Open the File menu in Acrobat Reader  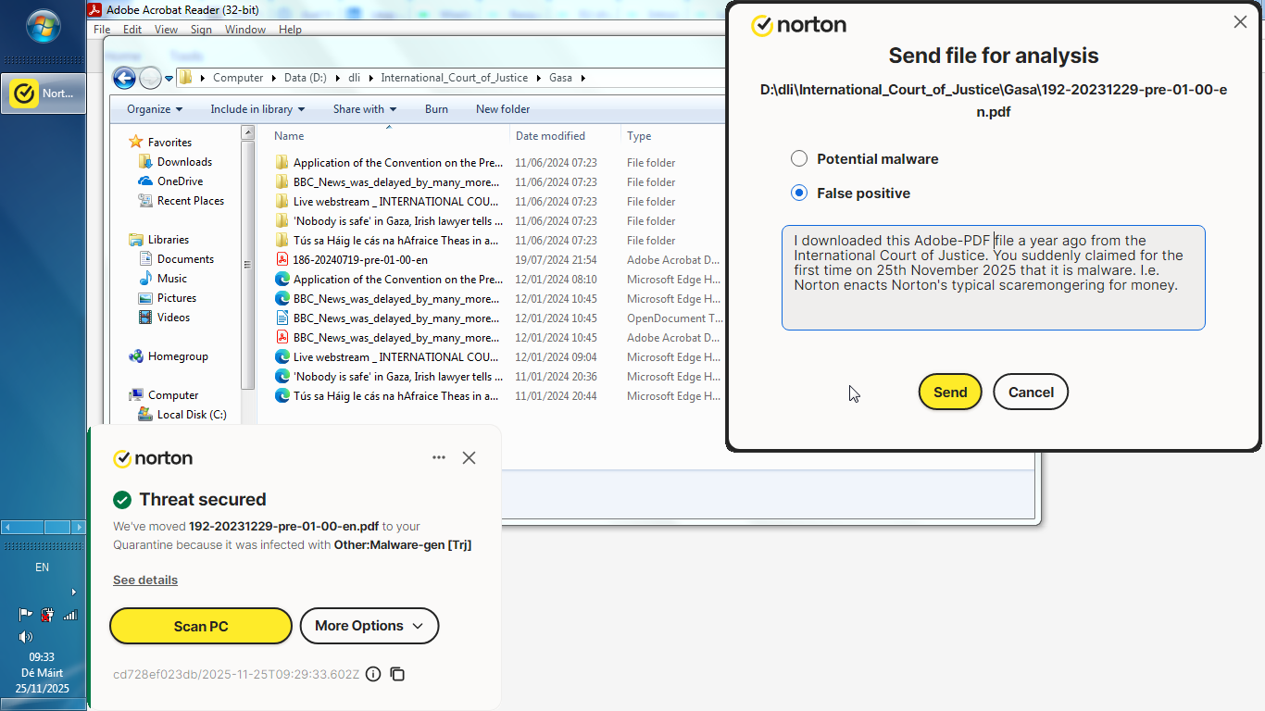pyautogui.click(x=102, y=30)
